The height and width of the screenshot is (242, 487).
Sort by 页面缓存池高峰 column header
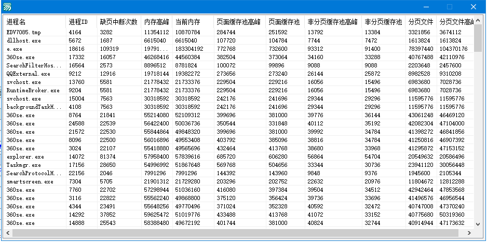tap(239, 22)
